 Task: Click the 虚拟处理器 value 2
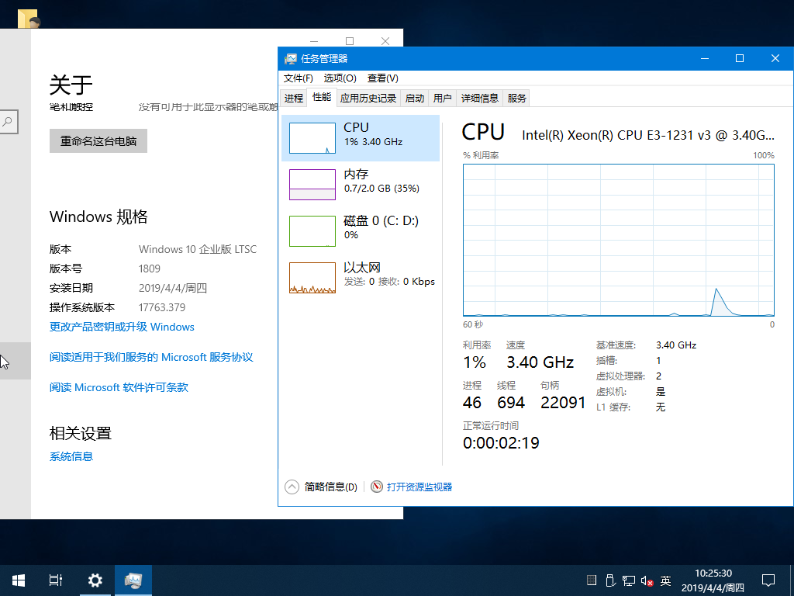click(659, 376)
